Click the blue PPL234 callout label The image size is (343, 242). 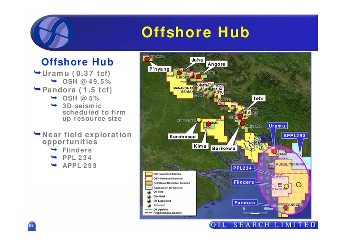[x=243, y=168]
